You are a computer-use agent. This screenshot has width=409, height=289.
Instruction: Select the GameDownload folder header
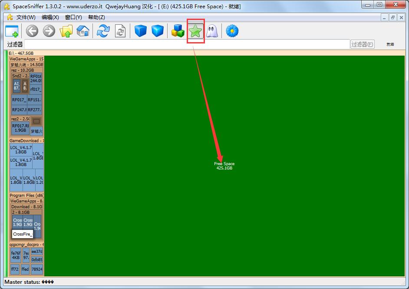26,140
